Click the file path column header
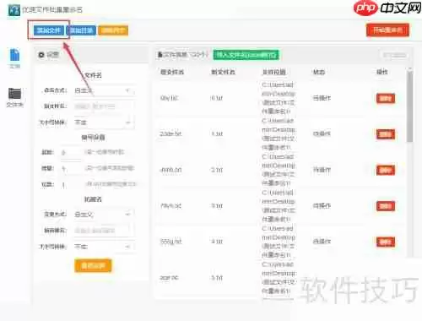Viewport: 422px width, 321px height. pos(274,72)
